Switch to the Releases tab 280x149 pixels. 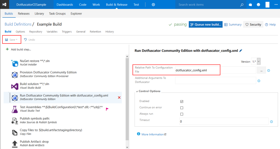tap(24, 14)
